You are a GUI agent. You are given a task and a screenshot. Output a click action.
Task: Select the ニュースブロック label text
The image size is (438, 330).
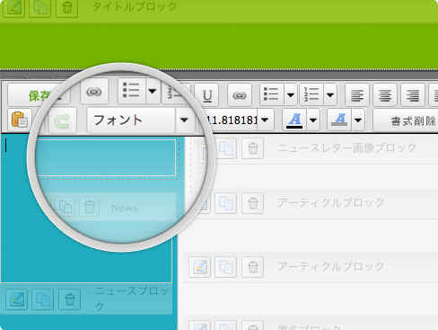tap(132, 299)
